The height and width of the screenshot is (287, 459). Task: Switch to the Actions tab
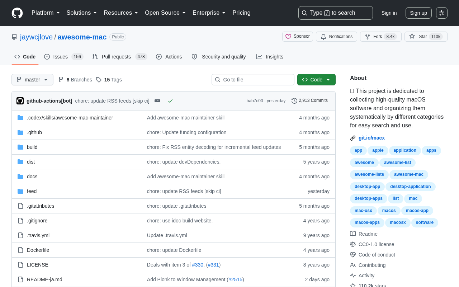(x=169, y=57)
